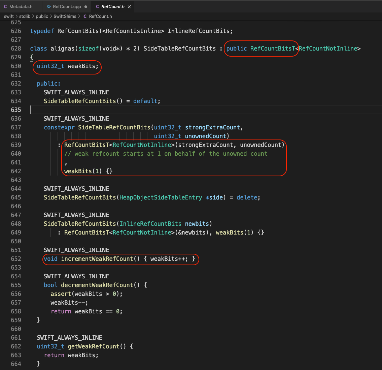
Task: Click the newbits parameter on line 648
Action: click(197, 224)
